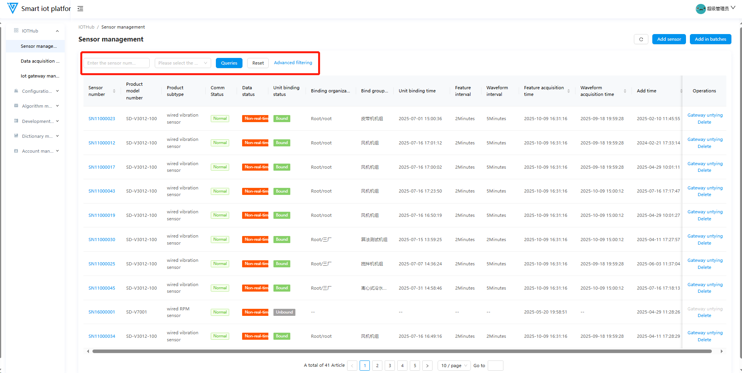Click Add in batches button
The height and width of the screenshot is (373, 742).
click(710, 39)
